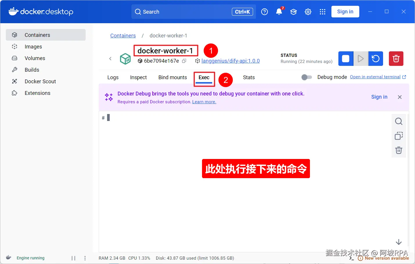The width and height of the screenshot is (415, 264).
Task: Open the terminal icon in status bar
Action: (x=351, y=258)
